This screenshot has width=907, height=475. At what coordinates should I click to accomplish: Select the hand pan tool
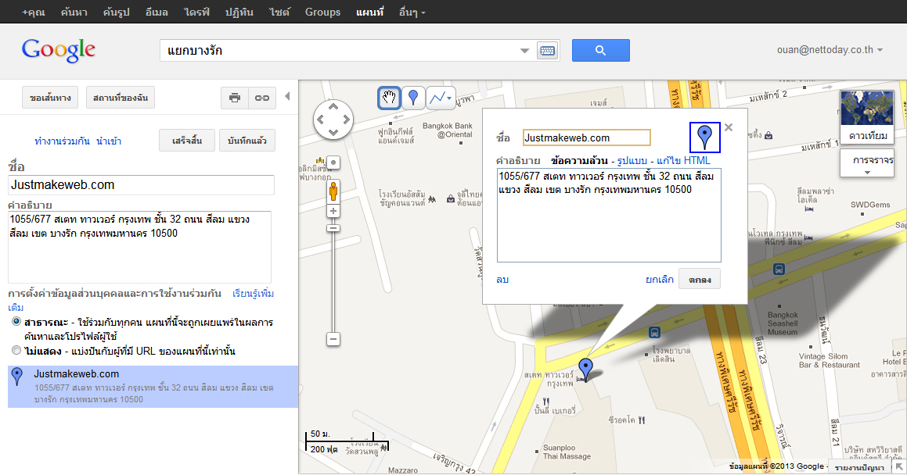click(389, 98)
